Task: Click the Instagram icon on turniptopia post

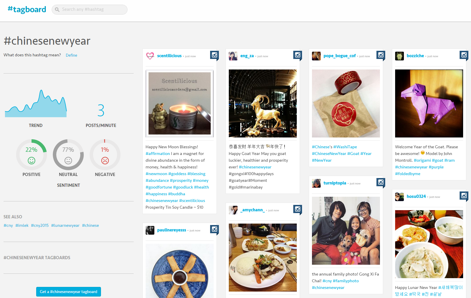Action: click(381, 182)
